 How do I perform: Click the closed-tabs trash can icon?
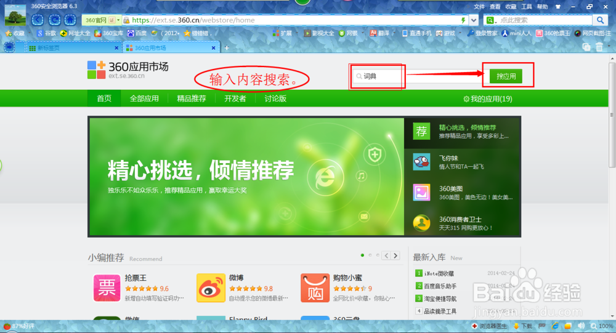[x=599, y=47]
